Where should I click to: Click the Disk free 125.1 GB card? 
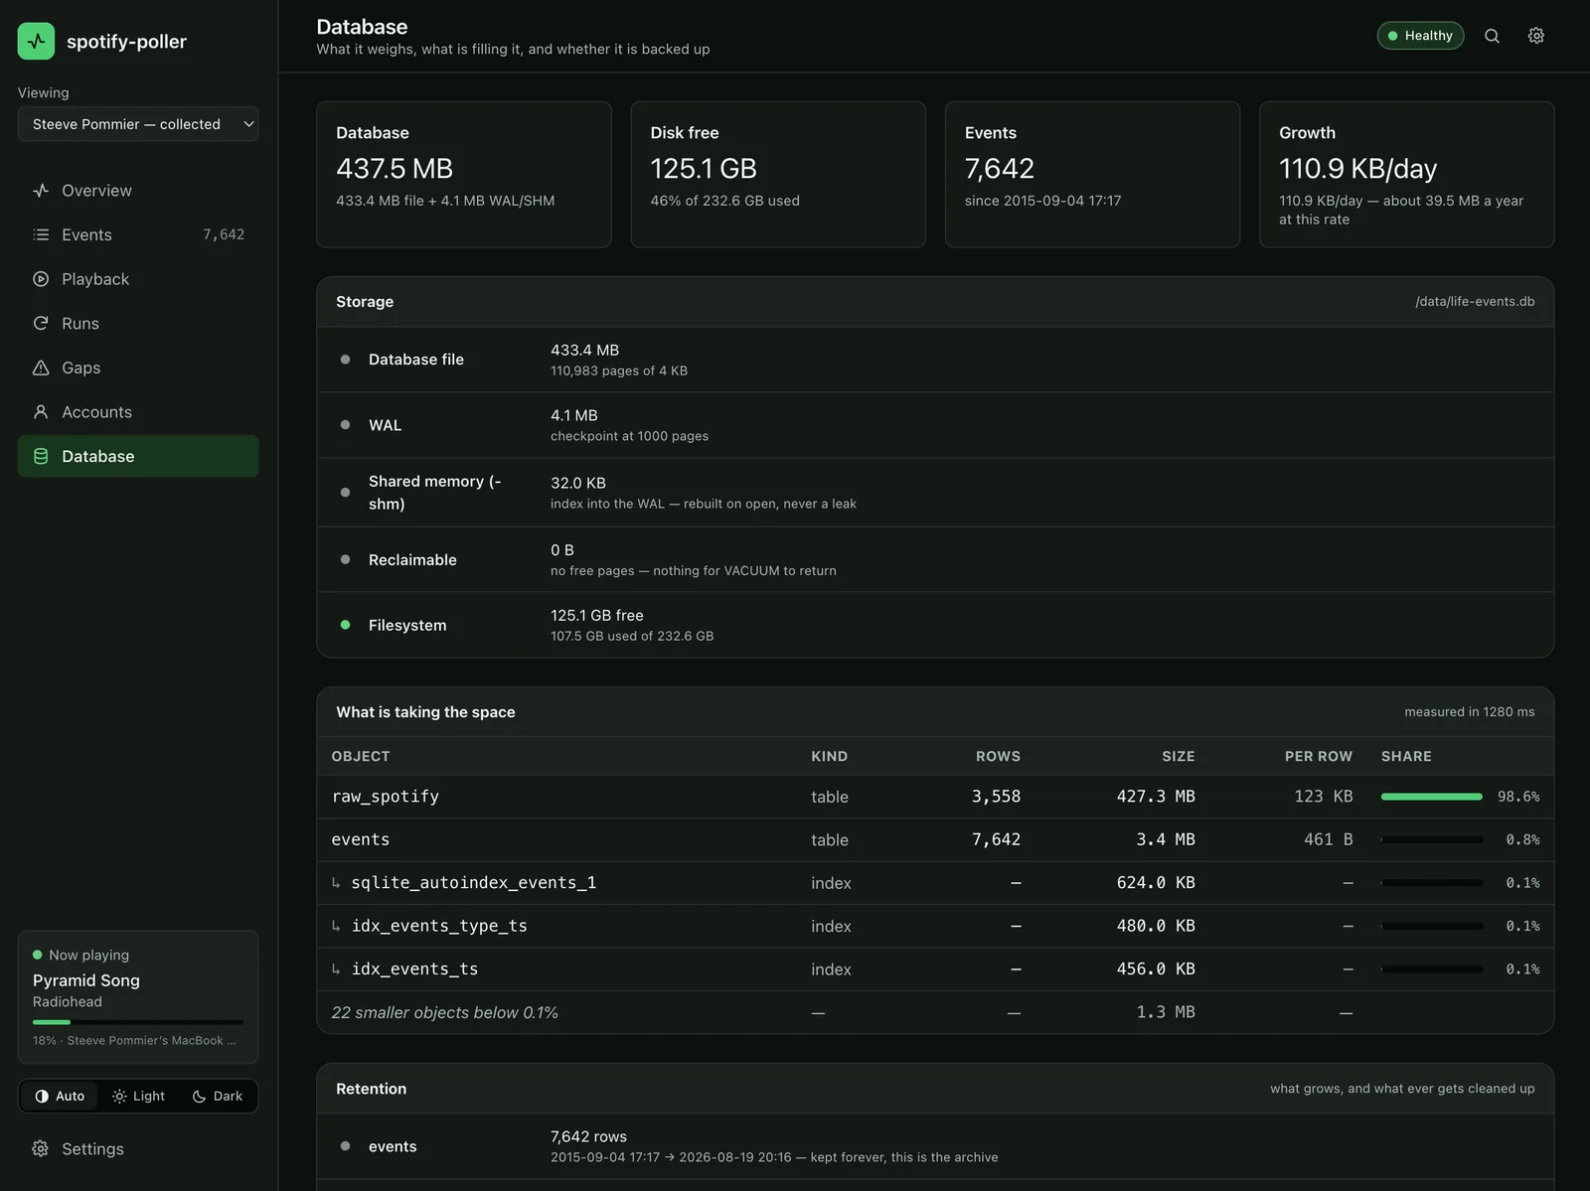click(x=778, y=175)
